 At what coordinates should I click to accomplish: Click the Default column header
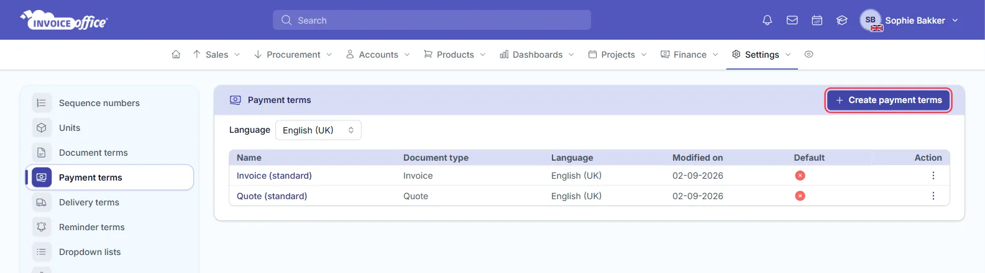coord(809,158)
